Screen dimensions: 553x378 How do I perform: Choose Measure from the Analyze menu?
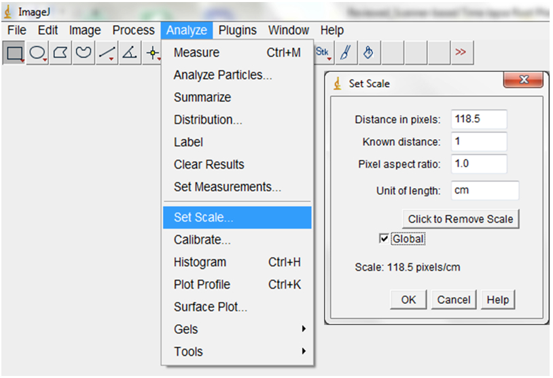237,52
